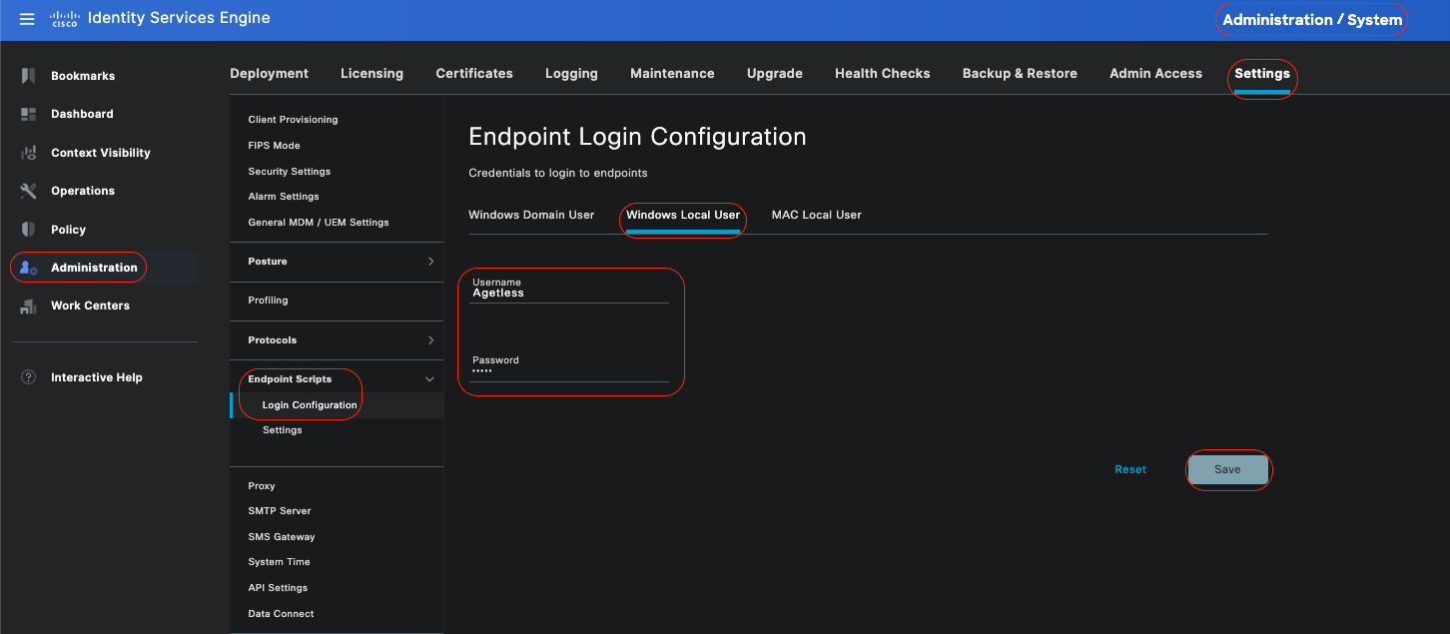The height and width of the screenshot is (634, 1450).
Task: Go to Work Centers in sidebar
Action: 90,306
